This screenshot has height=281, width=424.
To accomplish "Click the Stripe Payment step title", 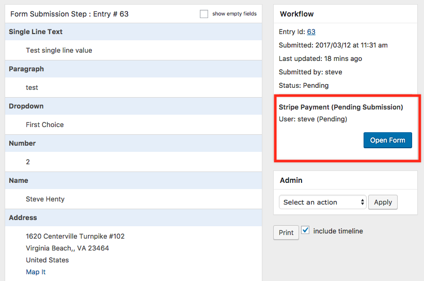I will 340,107.
